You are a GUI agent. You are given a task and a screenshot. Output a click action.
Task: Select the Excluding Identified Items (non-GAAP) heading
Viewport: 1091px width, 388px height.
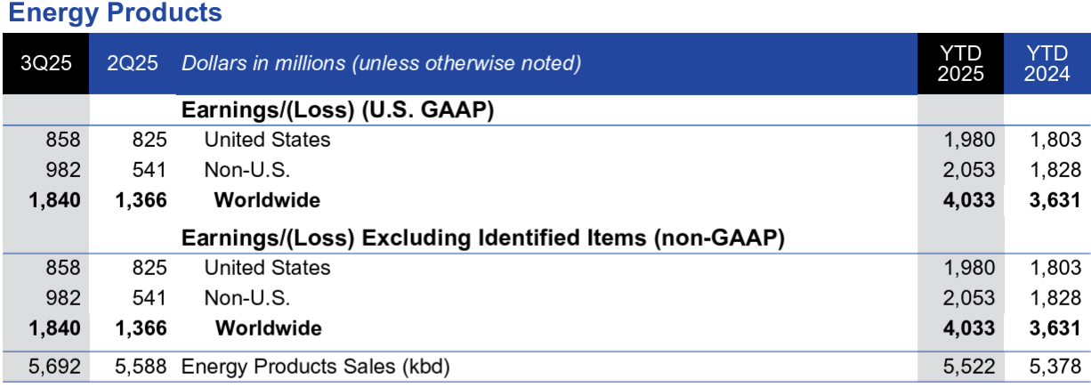click(482, 238)
